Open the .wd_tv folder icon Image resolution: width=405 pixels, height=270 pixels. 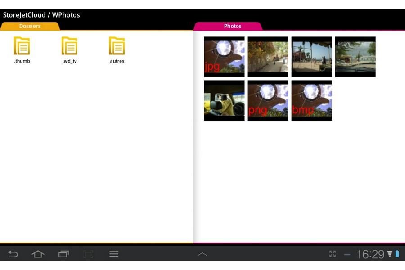(69, 46)
